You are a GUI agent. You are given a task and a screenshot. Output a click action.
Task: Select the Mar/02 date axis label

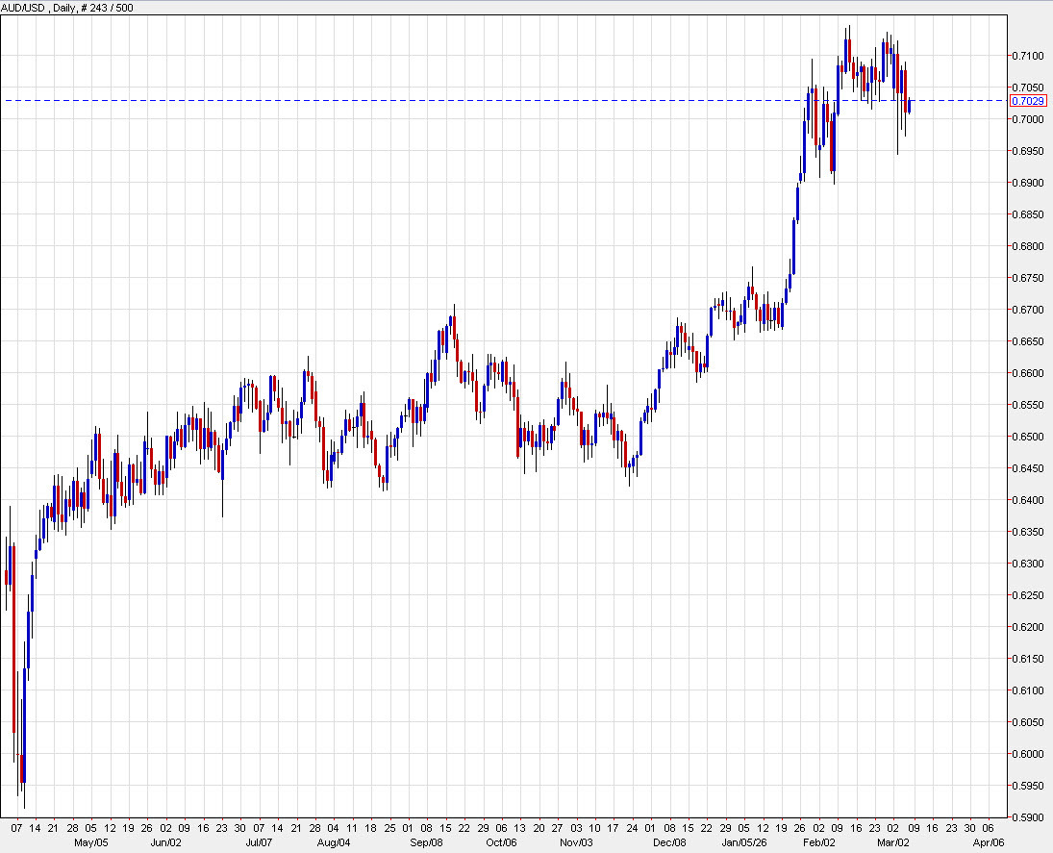coord(893,840)
